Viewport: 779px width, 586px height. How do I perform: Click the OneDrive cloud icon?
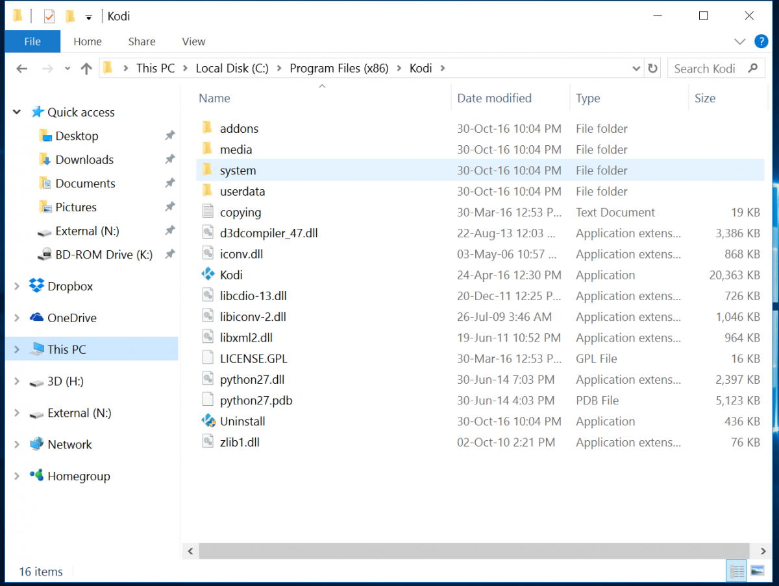[37, 318]
